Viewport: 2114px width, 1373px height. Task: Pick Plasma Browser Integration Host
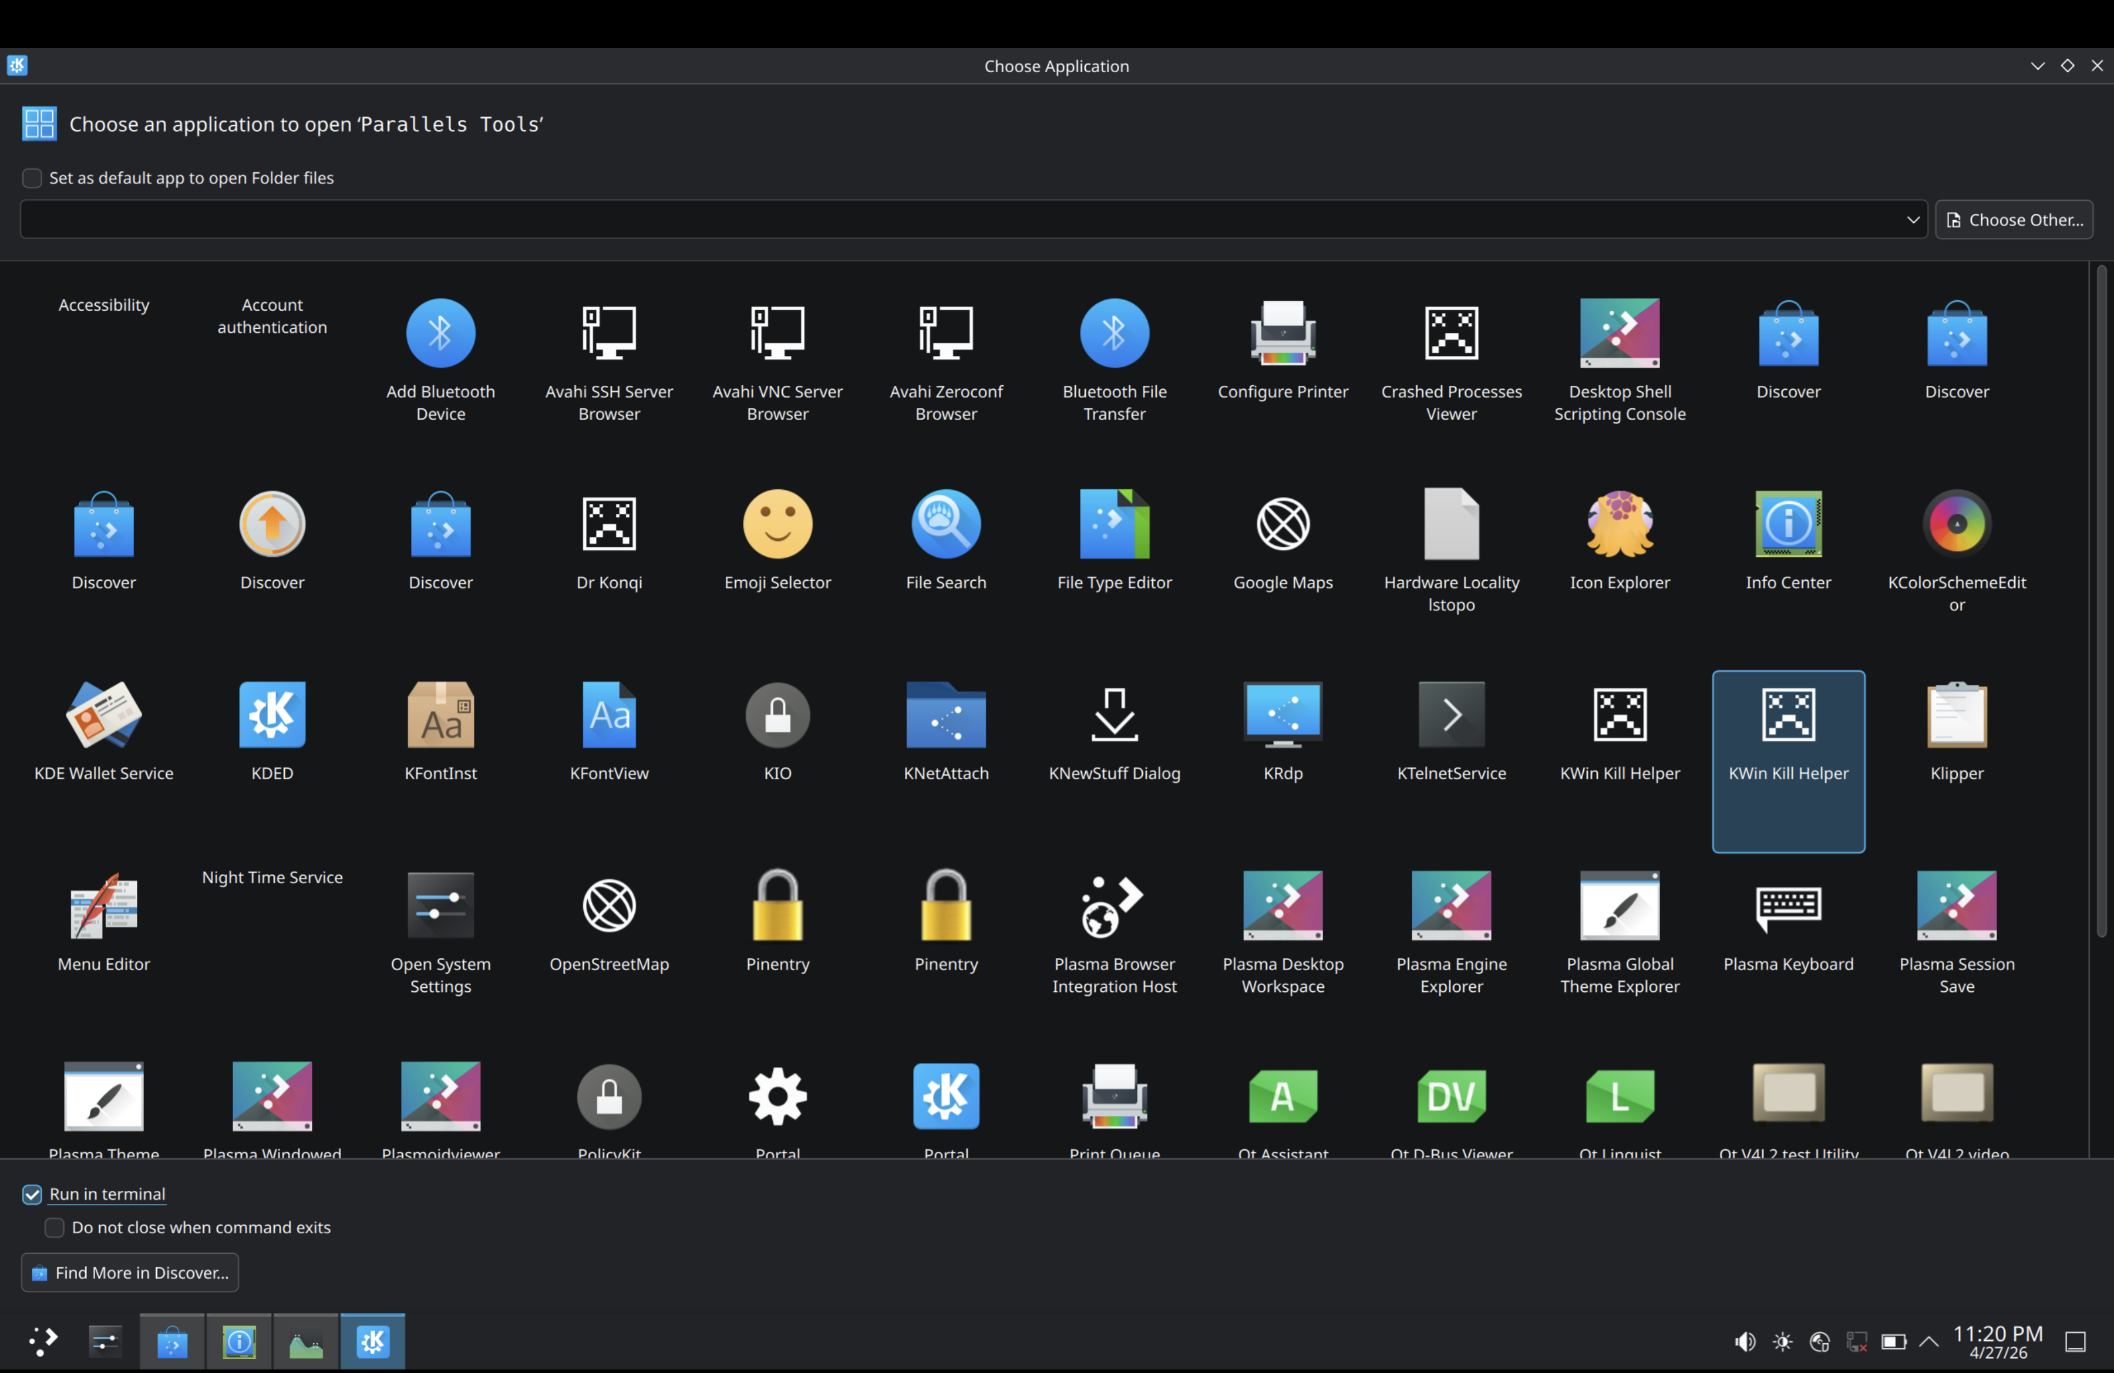pos(1115,934)
